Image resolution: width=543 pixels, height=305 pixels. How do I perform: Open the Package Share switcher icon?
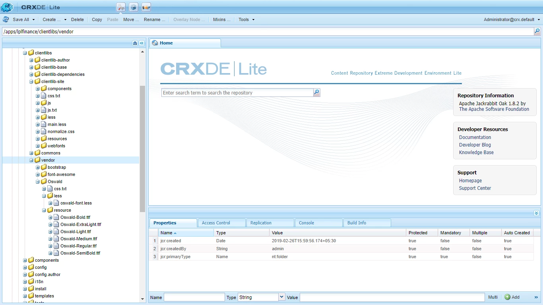[146, 7]
